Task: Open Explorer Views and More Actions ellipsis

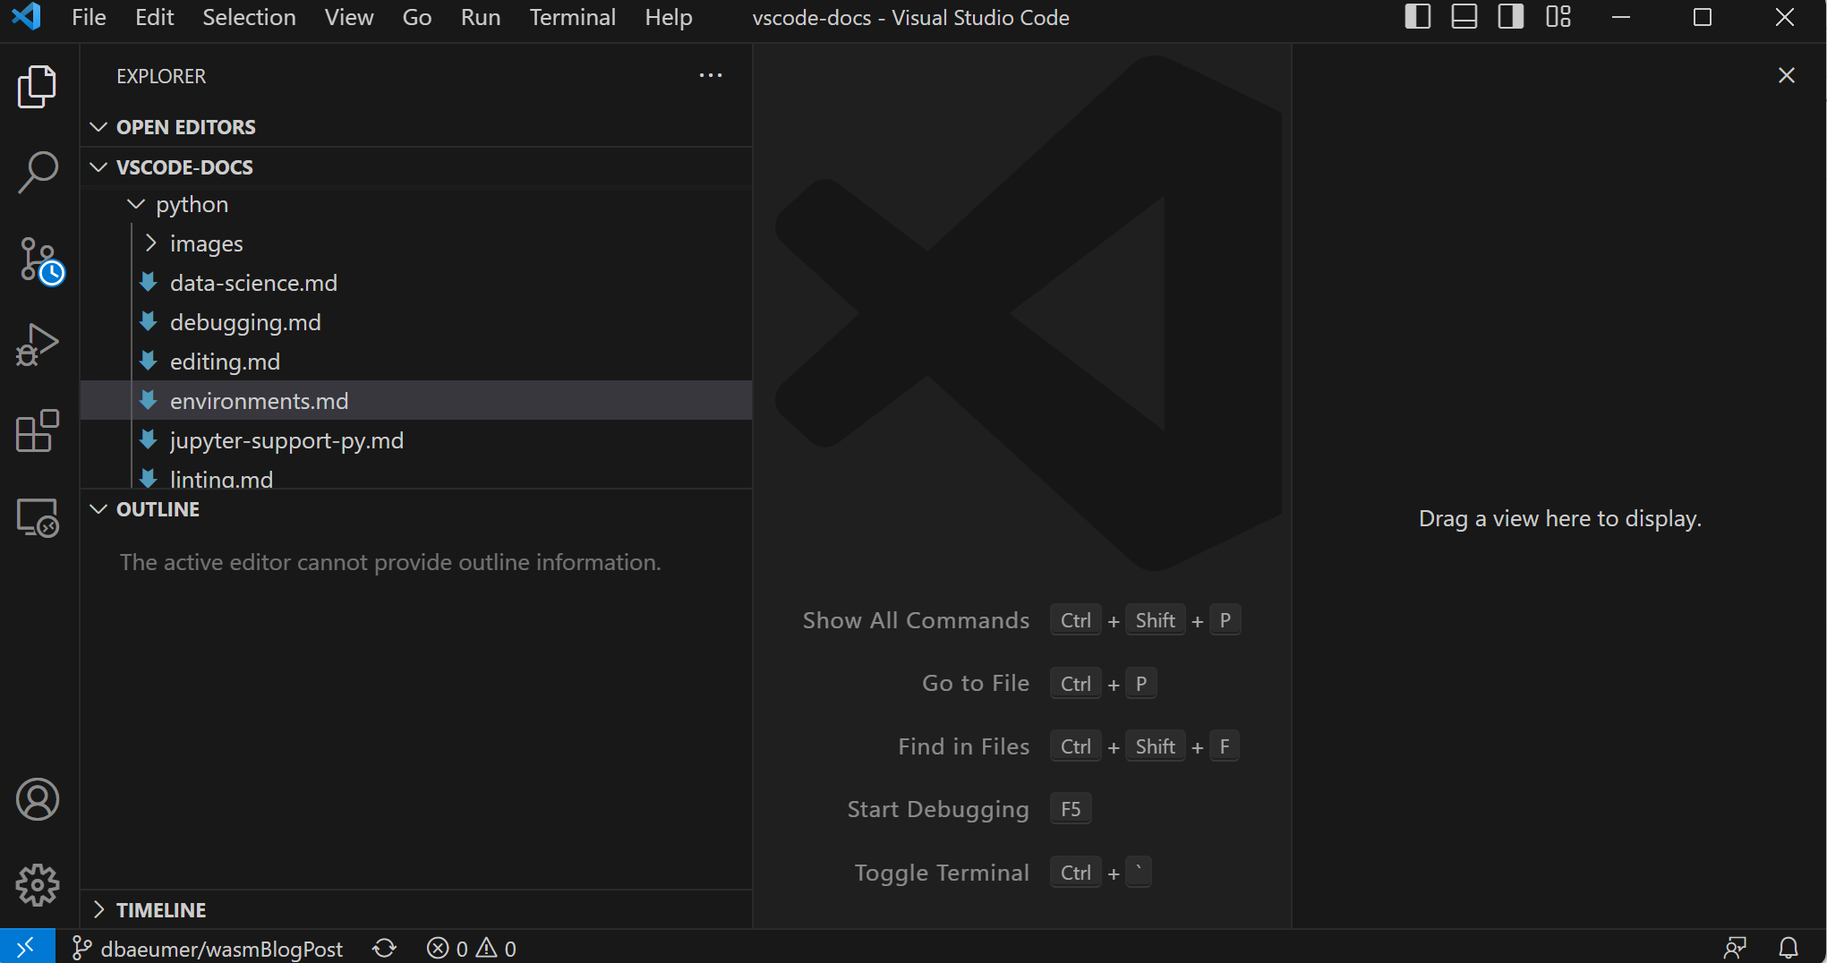Action: click(x=711, y=76)
